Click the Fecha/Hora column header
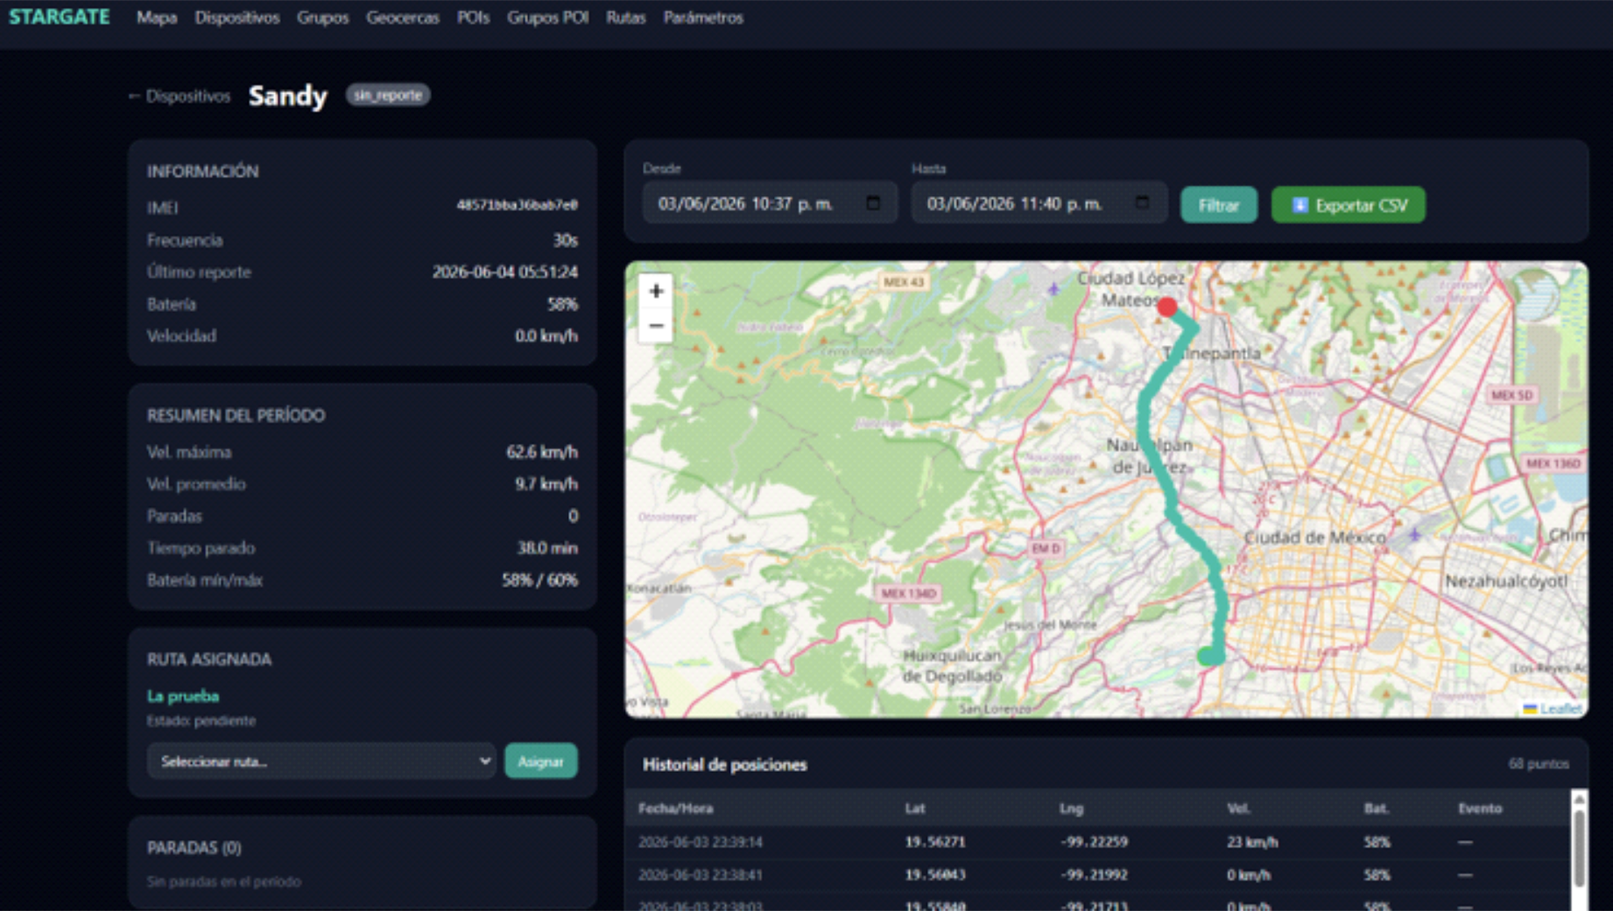Viewport: 1613px width, 911px height. click(675, 808)
